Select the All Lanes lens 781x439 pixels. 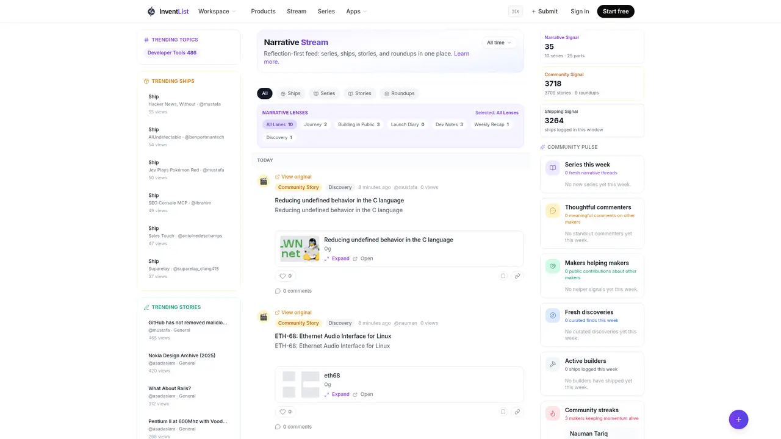[279, 124]
